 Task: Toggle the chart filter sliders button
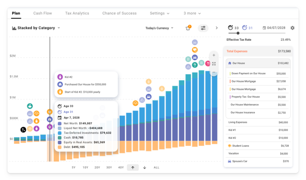pyautogui.click(x=203, y=28)
